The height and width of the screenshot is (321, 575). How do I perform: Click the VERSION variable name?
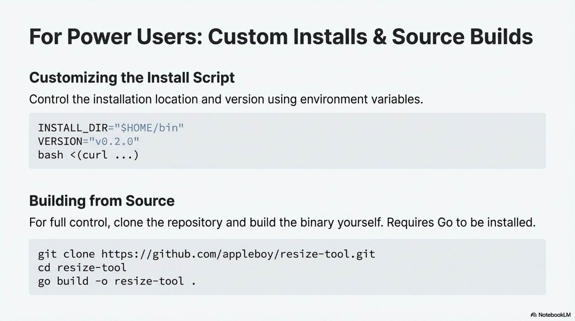click(x=60, y=141)
